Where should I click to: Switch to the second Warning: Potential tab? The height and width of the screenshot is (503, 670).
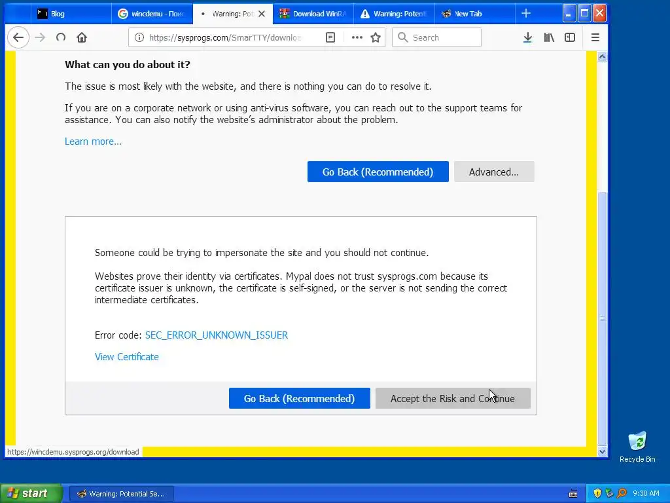(394, 14)
